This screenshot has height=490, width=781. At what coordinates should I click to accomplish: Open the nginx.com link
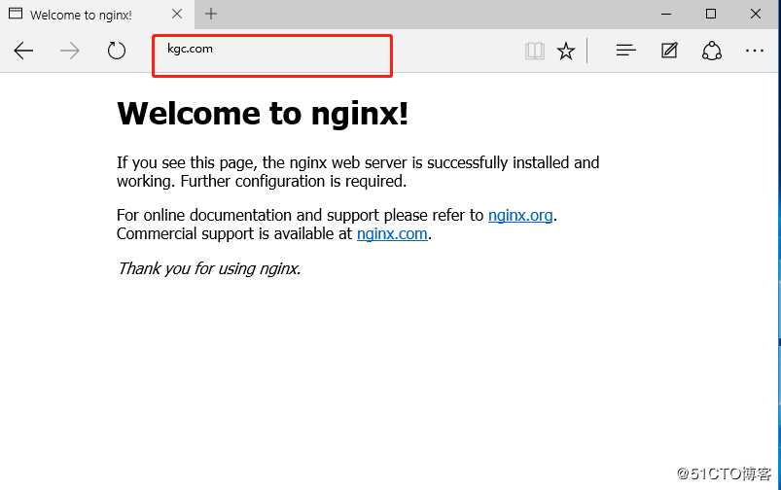coord(392,233)
